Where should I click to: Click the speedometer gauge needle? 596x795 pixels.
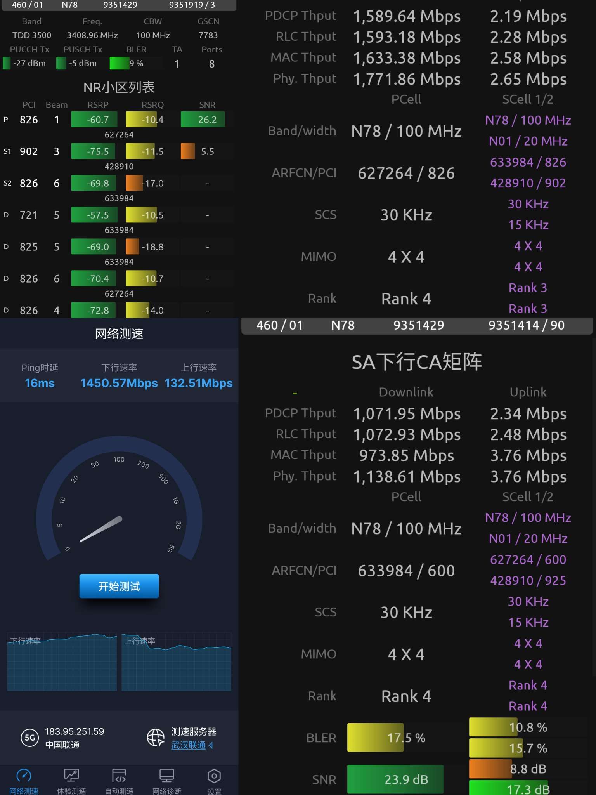101,529
